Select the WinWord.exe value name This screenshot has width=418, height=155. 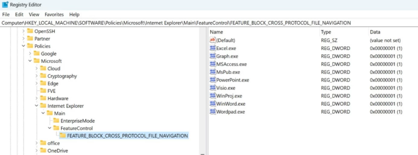[x=231, y=103]
